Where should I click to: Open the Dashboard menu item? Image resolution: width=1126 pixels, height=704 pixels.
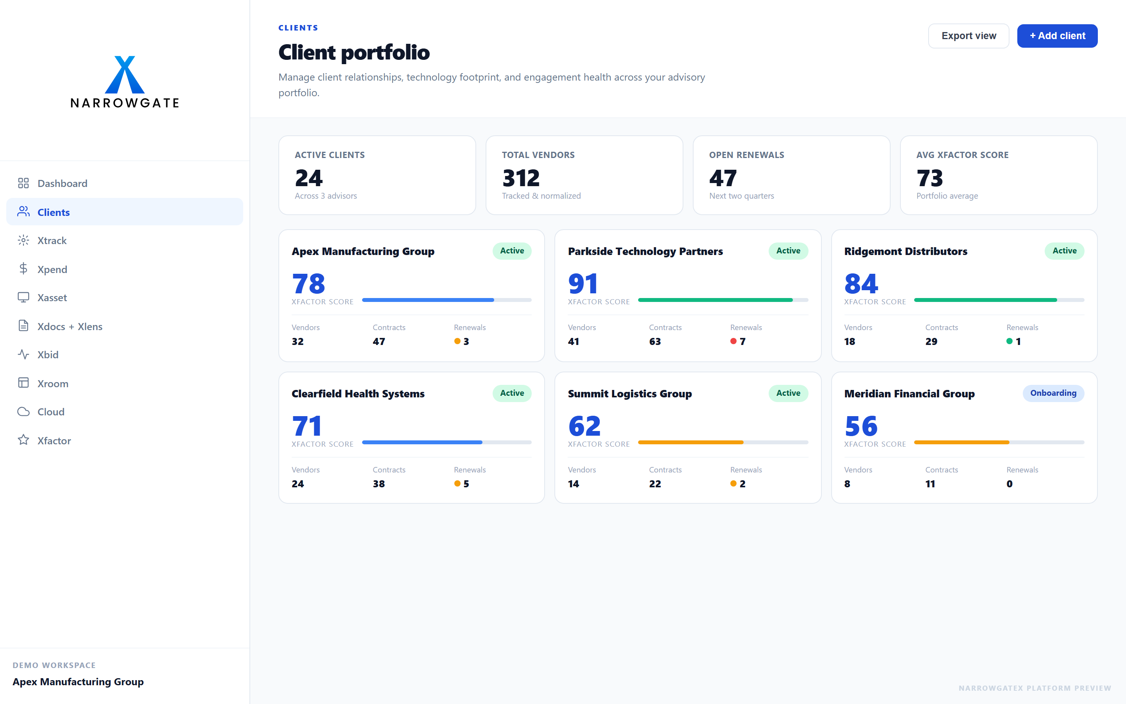coord(125,183)
